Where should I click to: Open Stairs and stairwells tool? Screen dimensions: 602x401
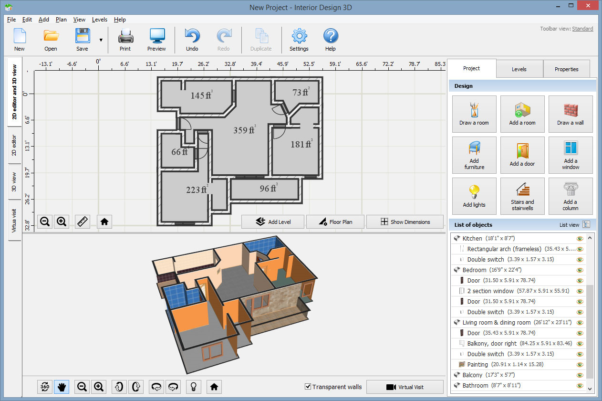[x=522, y=196]
